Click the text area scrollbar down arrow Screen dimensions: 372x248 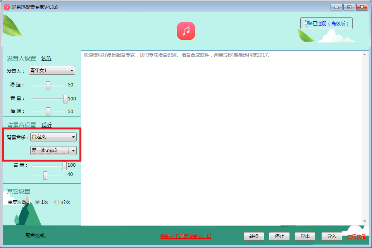[365, 221]
